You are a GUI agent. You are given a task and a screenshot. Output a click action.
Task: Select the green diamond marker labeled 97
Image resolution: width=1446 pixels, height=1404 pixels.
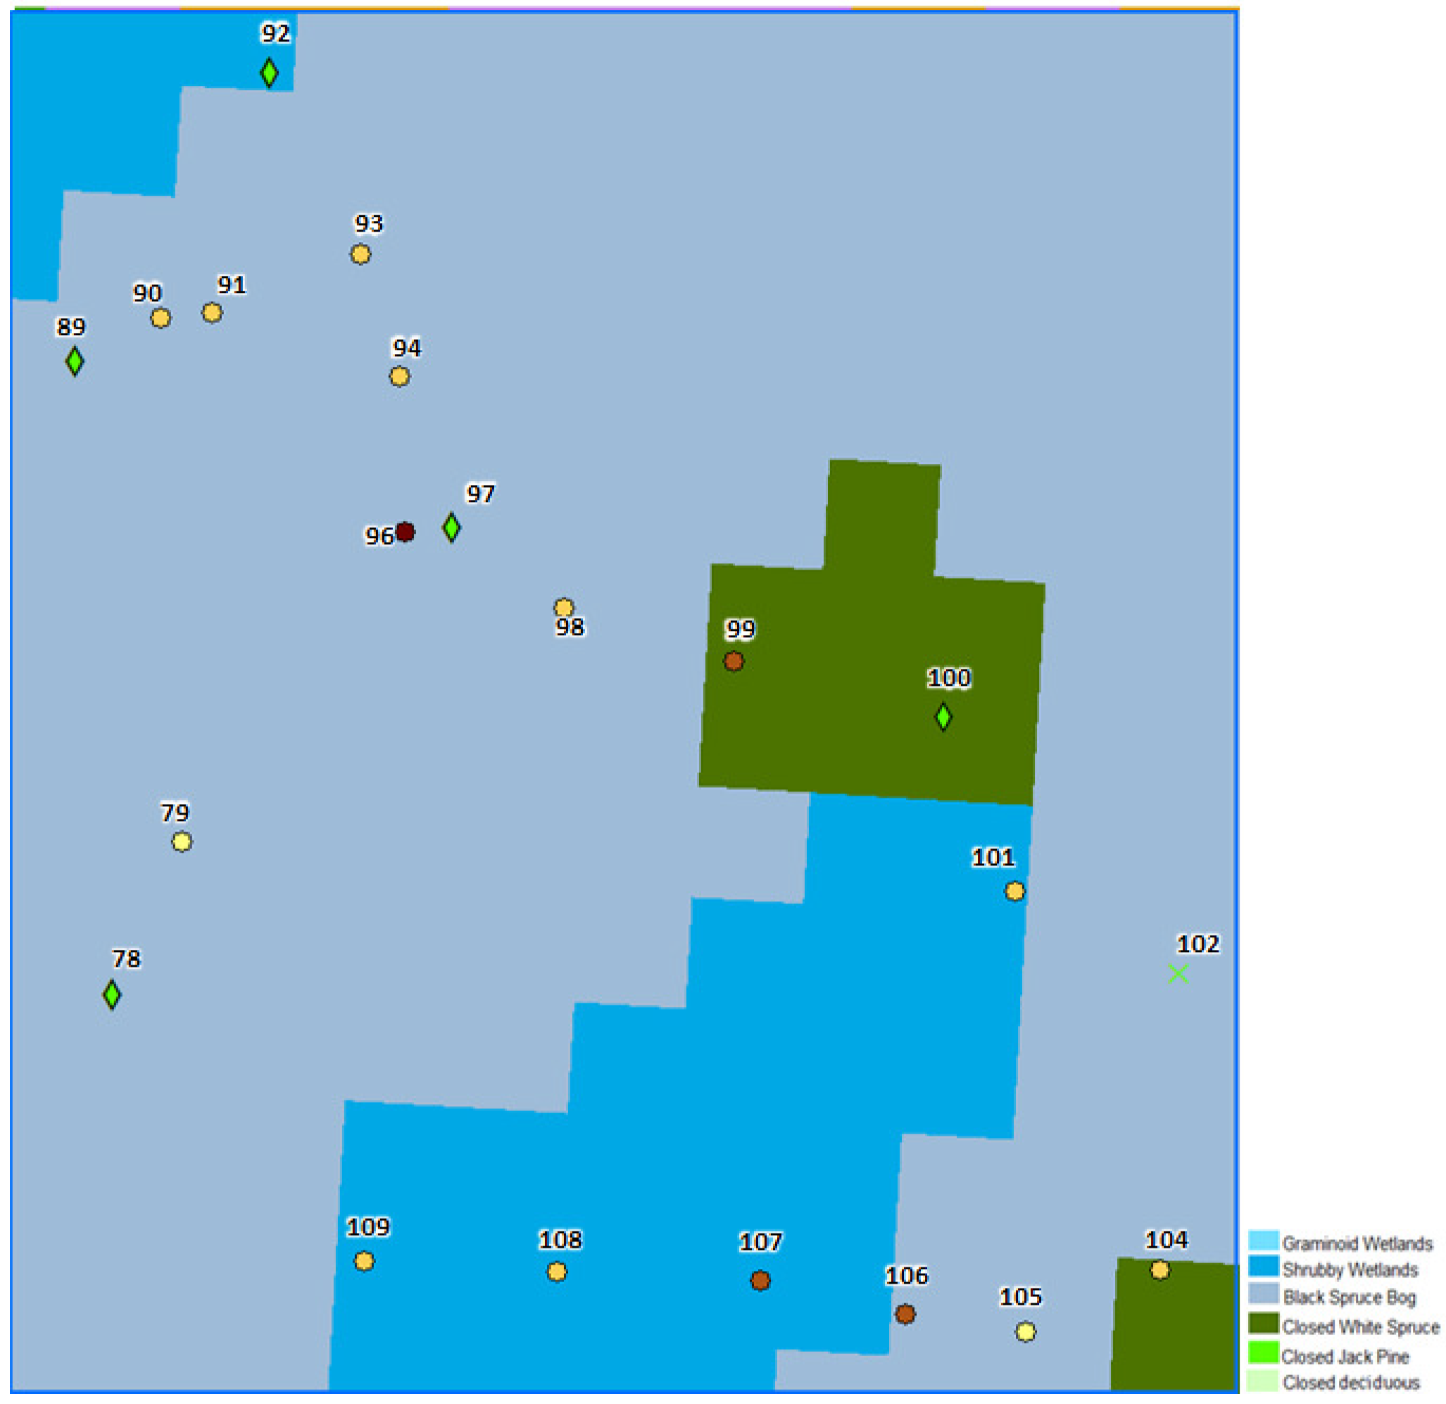click(x=451, y=527)
